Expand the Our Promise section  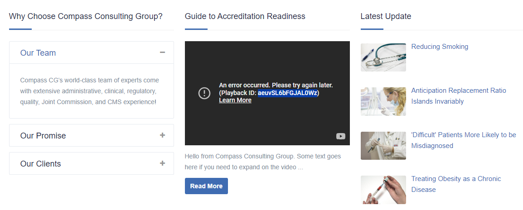pos(43,136)
